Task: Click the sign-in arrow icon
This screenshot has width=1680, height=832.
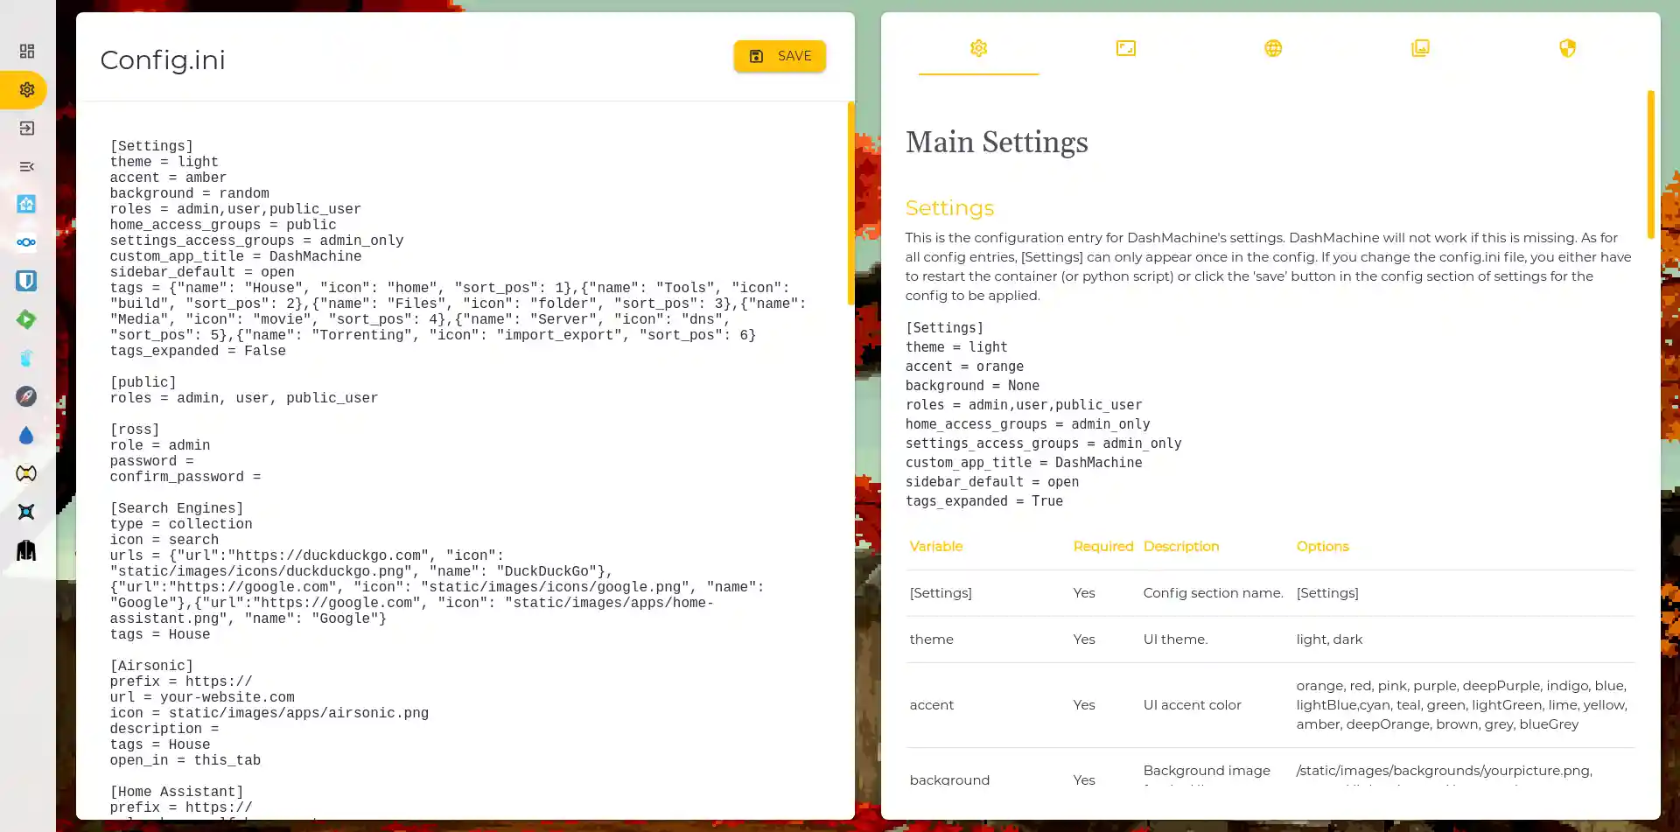Action: [x=26, y=128]
